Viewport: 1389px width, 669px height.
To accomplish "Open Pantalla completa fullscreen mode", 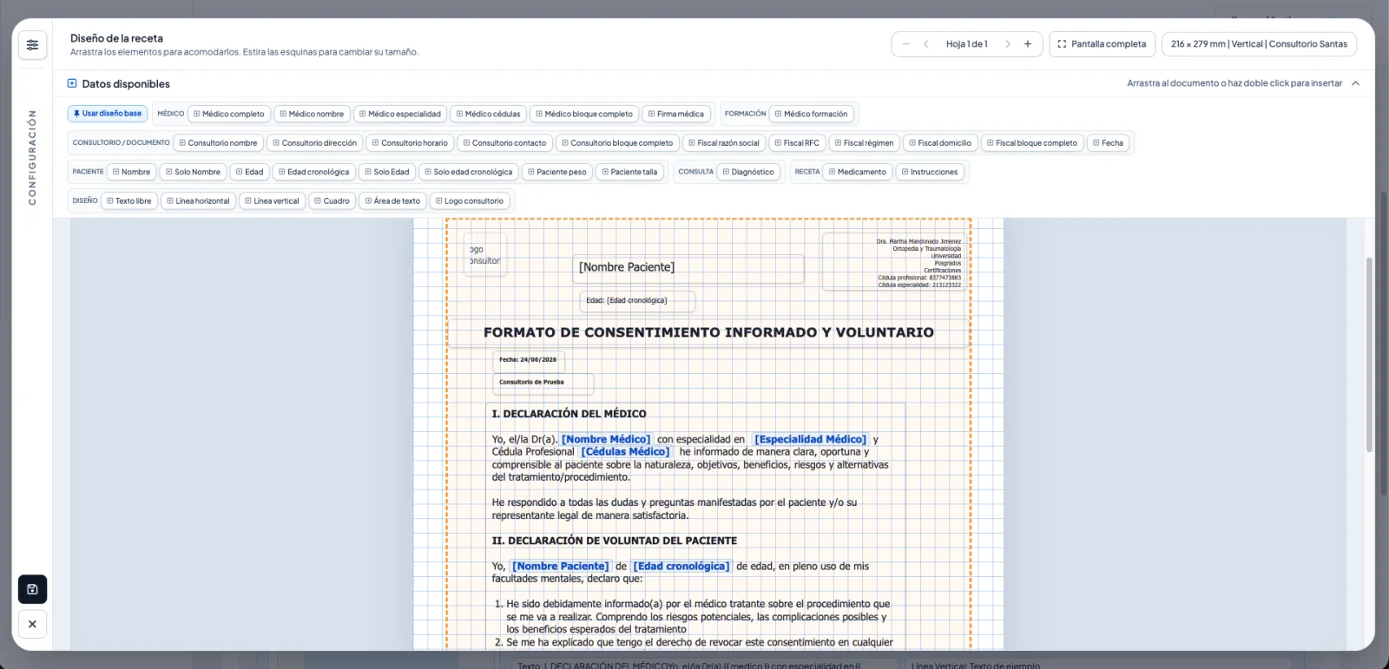I will (1102, 44).
